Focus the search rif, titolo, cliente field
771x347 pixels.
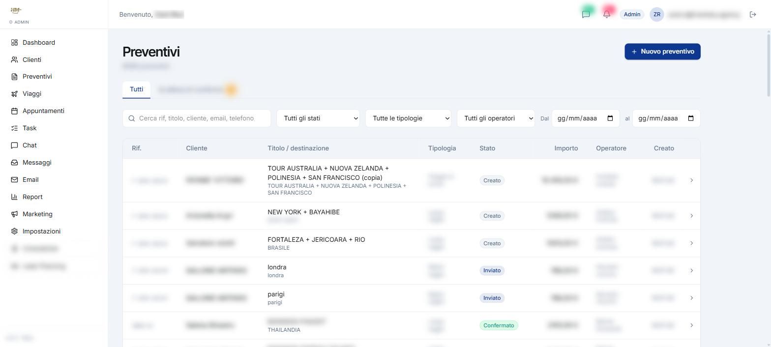click(197, 118)
